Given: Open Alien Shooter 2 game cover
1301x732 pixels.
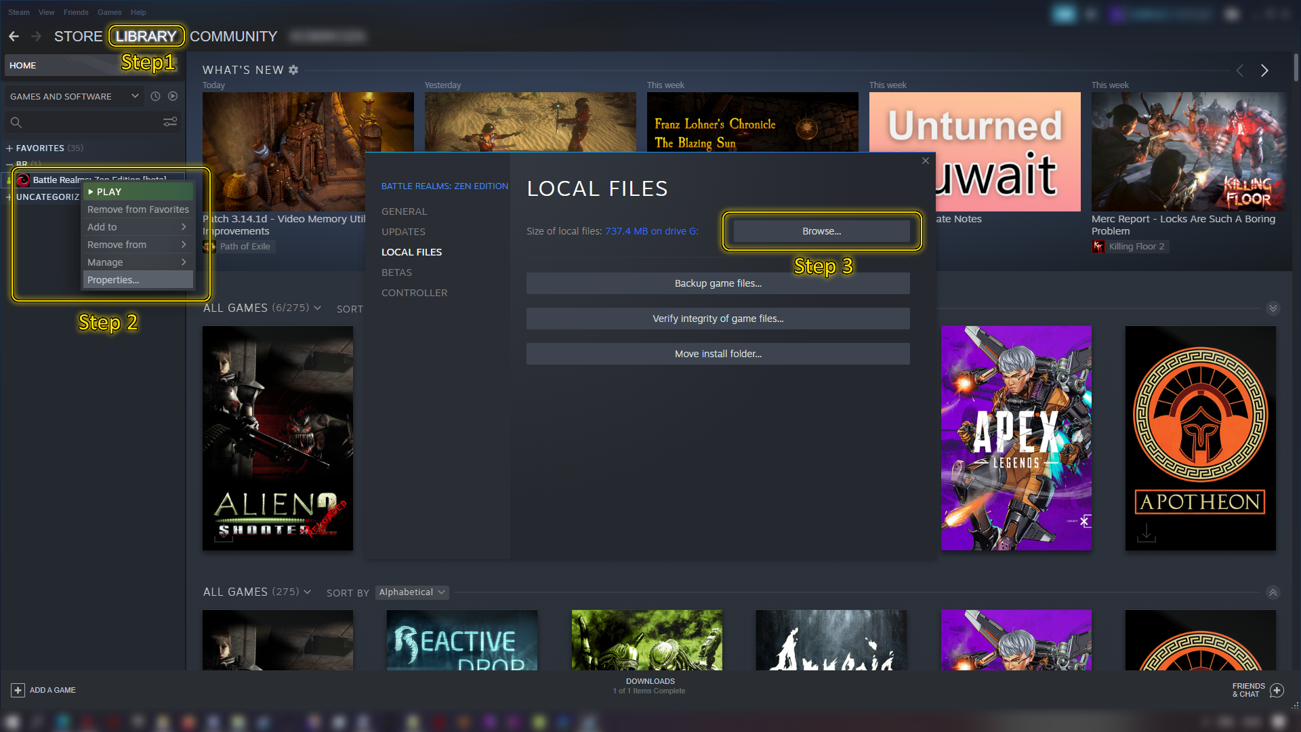Looking at the screenshot, I should pos(278,439).
